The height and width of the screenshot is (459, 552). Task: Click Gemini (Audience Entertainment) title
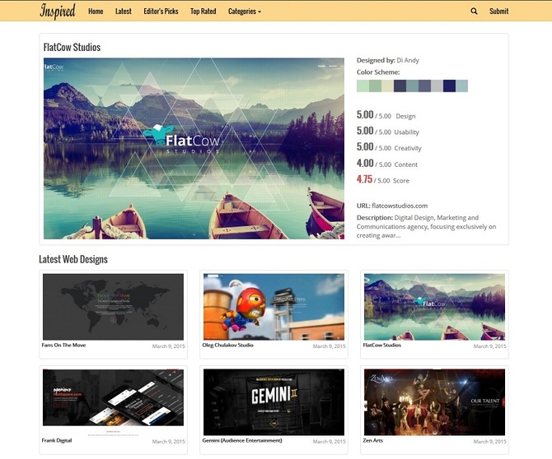[x=242, y=440]
